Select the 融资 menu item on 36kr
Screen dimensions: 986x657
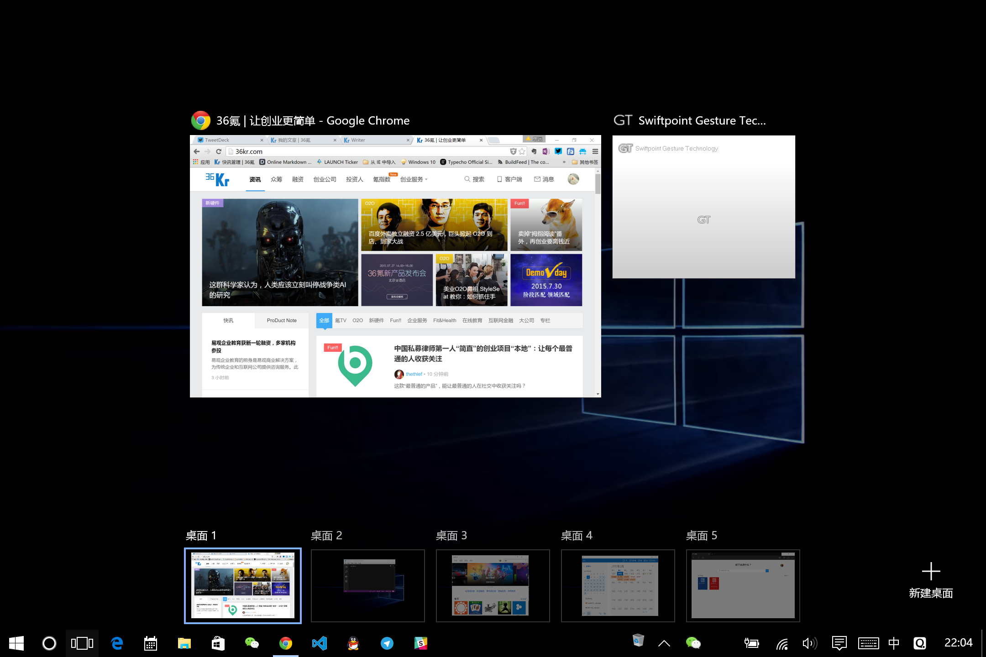(x=298, y=179)
